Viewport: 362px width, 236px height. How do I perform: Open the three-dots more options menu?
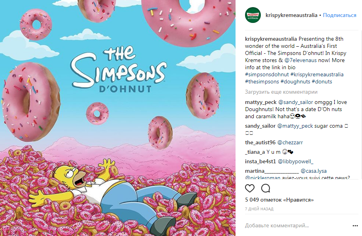pyautogui.click(x=354, y=226)
